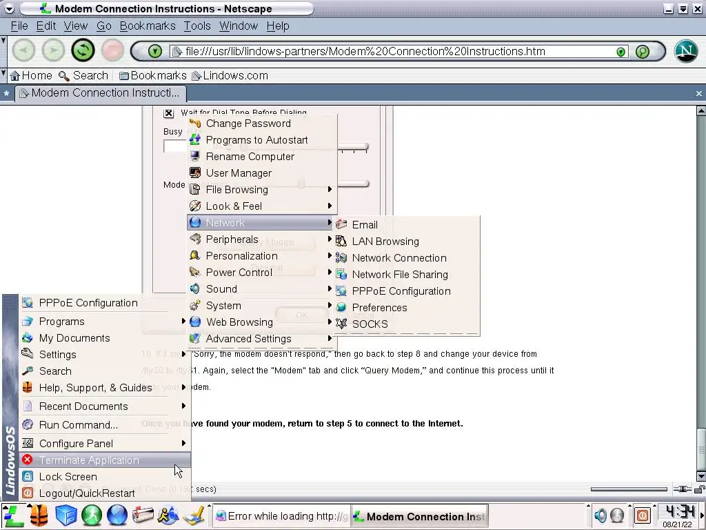Click the Home bookmark toolbar button
The width and height of the screenshot is (706, 530).
(x=30, y=76)
